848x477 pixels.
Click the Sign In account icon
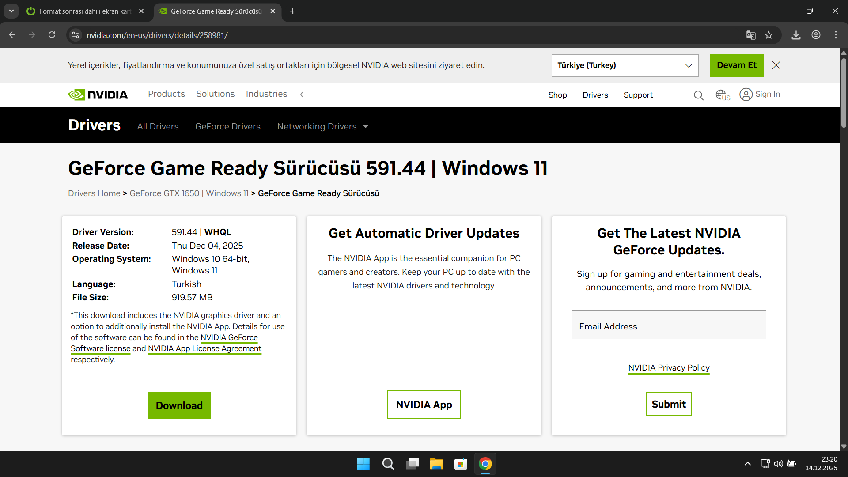point(746,95)
